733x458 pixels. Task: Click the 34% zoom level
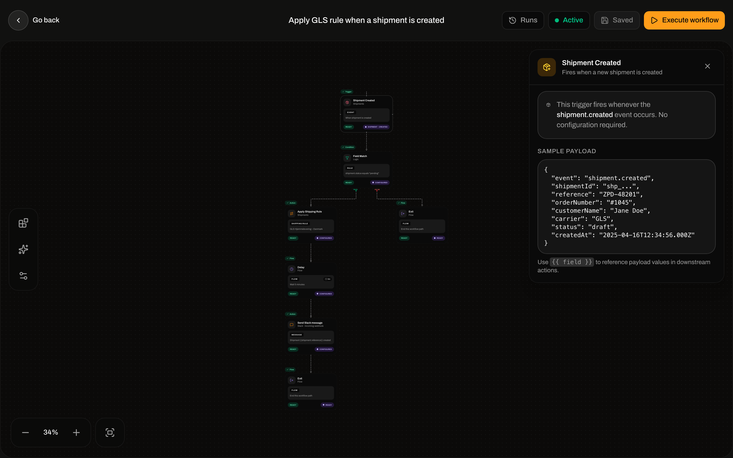click(51, 432)
